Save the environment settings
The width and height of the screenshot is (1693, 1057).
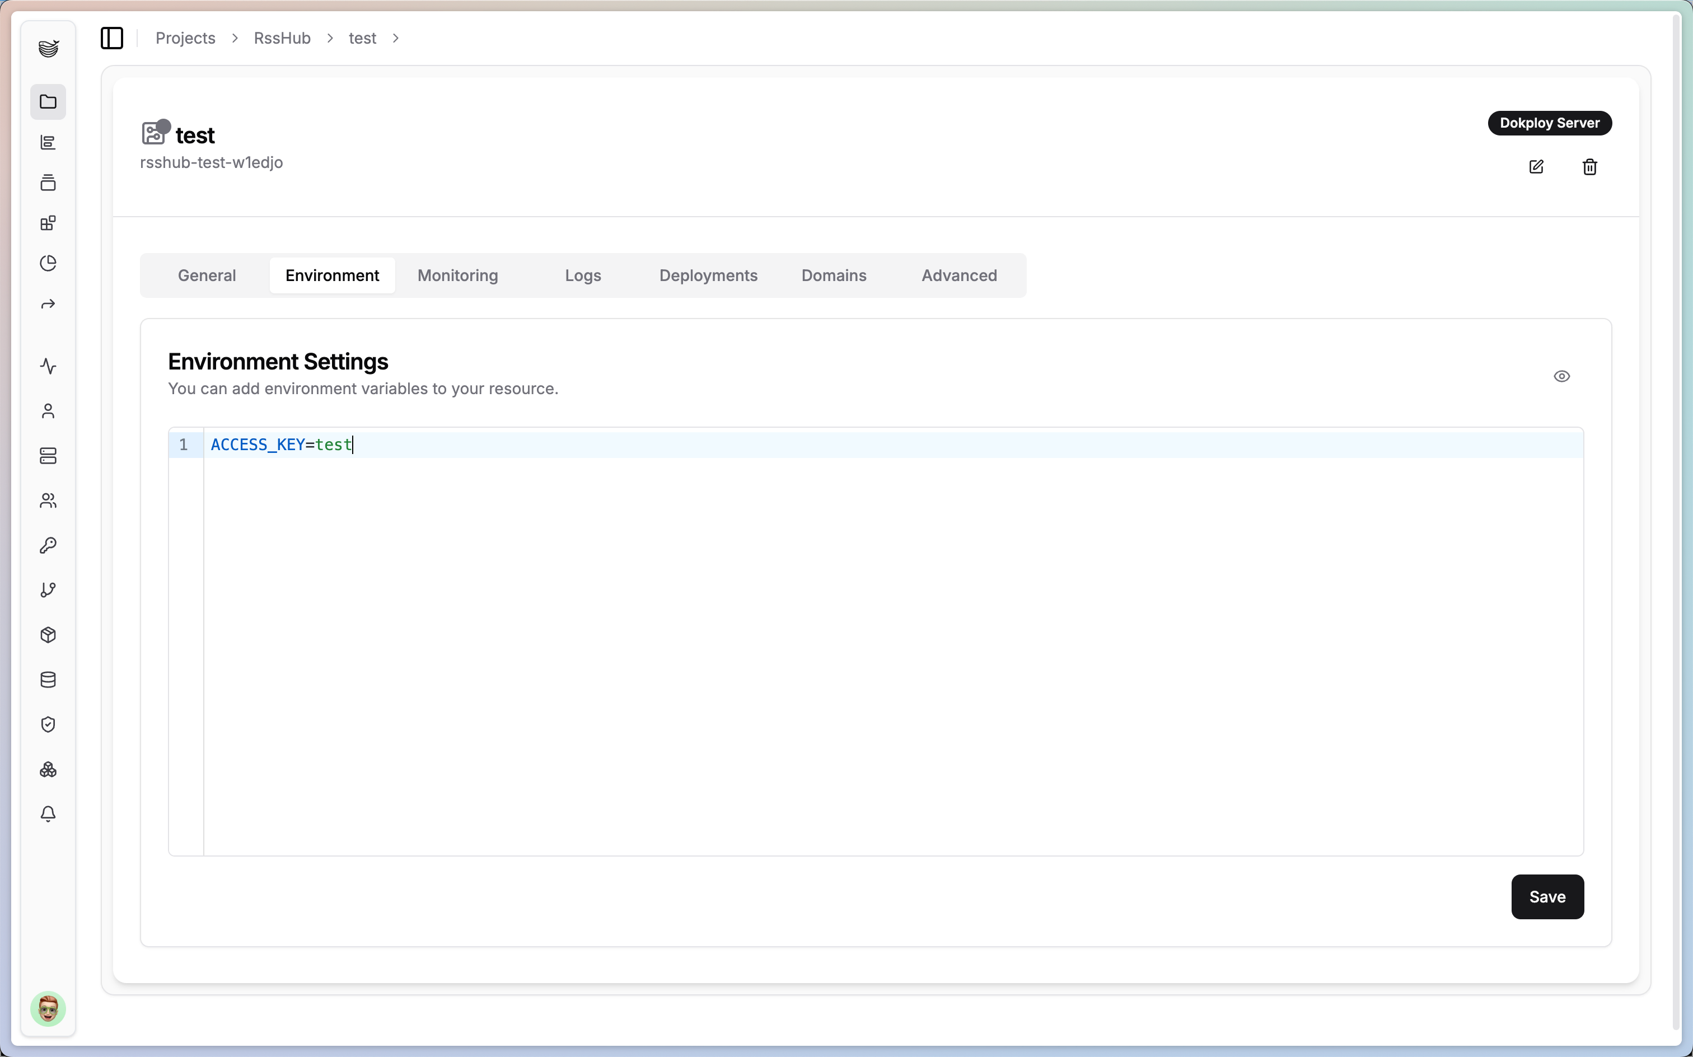[1547, 897]
